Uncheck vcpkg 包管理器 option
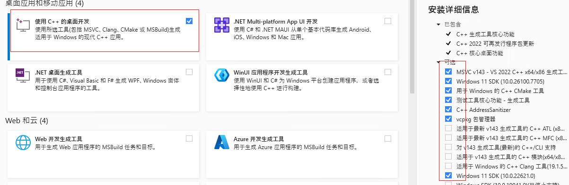 coord(448,119)
